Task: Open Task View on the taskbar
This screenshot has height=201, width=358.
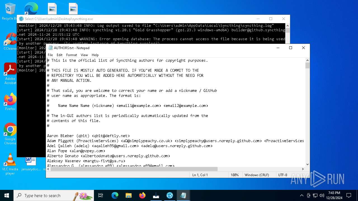Action: pos(101,195)
